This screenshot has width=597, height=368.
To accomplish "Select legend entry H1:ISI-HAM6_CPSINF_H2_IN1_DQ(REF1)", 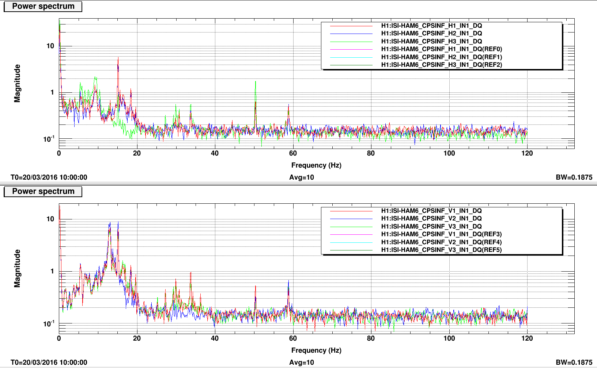I will (x=442, y=57).
